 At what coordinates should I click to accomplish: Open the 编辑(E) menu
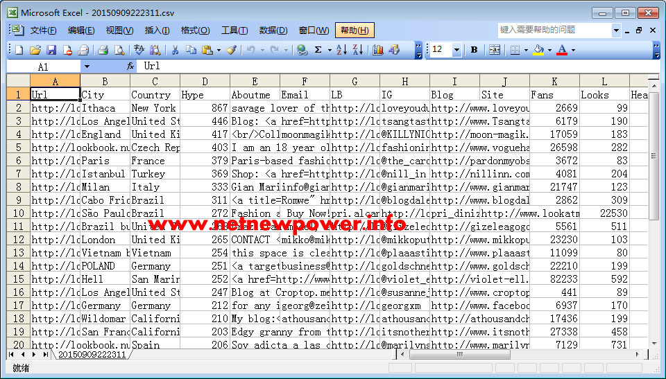pos(81,30)
